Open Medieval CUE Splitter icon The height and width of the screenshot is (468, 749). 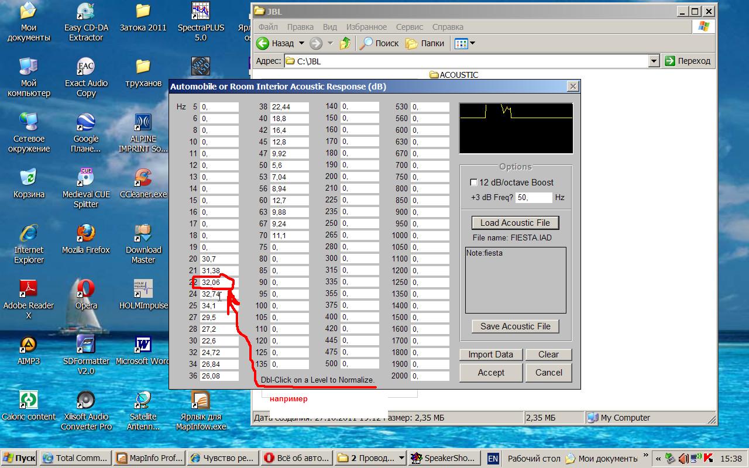86,178
